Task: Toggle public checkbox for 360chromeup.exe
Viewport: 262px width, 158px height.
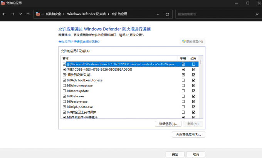Action: point(194,86)
